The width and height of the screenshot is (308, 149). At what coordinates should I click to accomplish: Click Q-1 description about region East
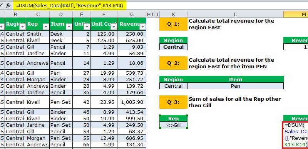pos(231,24)
